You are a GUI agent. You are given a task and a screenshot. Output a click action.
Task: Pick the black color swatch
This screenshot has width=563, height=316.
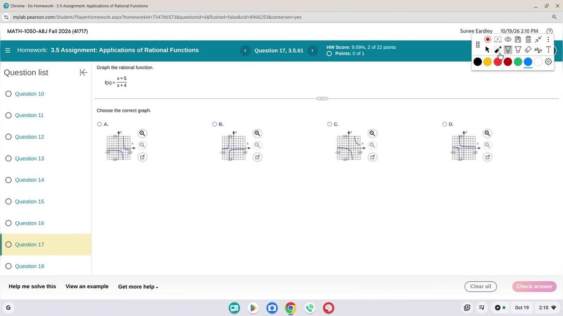click(478, 61)
